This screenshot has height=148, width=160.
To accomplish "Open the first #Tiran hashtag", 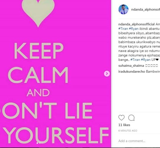I will [123, 29].
